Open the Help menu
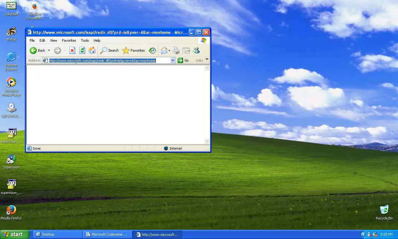The height and width of the screenshot is (239, 398). pyautogui.click(x=97, y=40)
